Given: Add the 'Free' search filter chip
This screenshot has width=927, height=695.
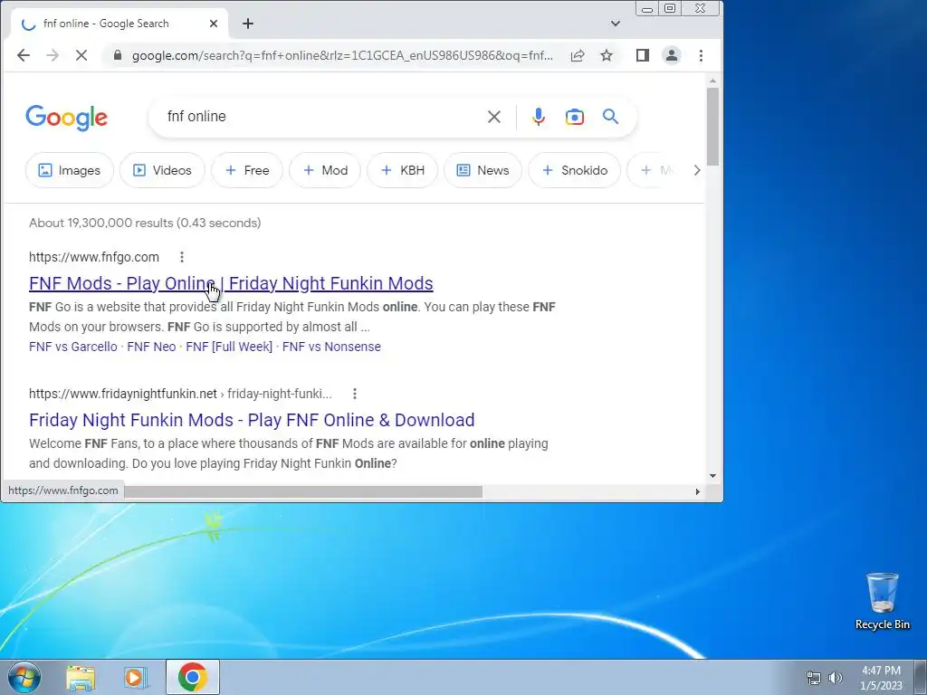Looking at the screenshot, I should click(247, 170).
